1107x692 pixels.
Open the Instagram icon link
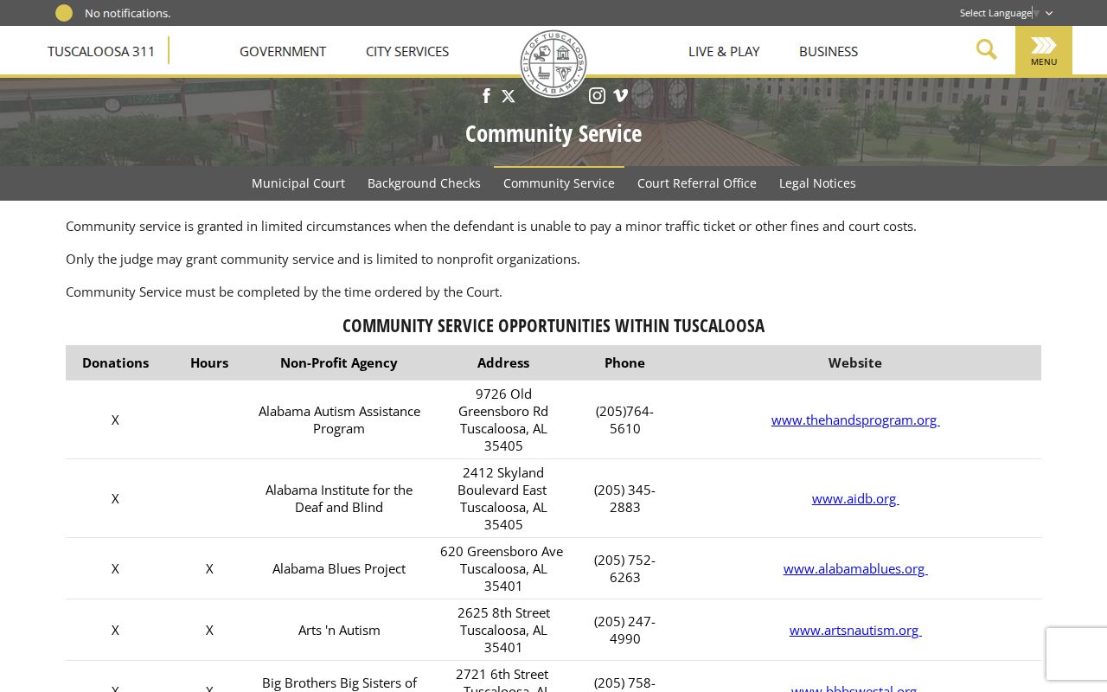click(597, 96)
